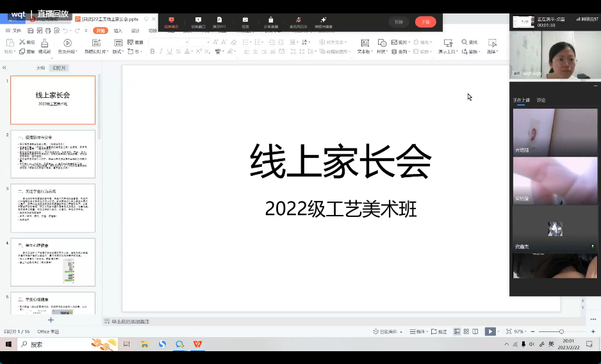Screen dimensions: 601x364
Task: Expand the select (选择) dropdown
Action: [x=492, y=52]
